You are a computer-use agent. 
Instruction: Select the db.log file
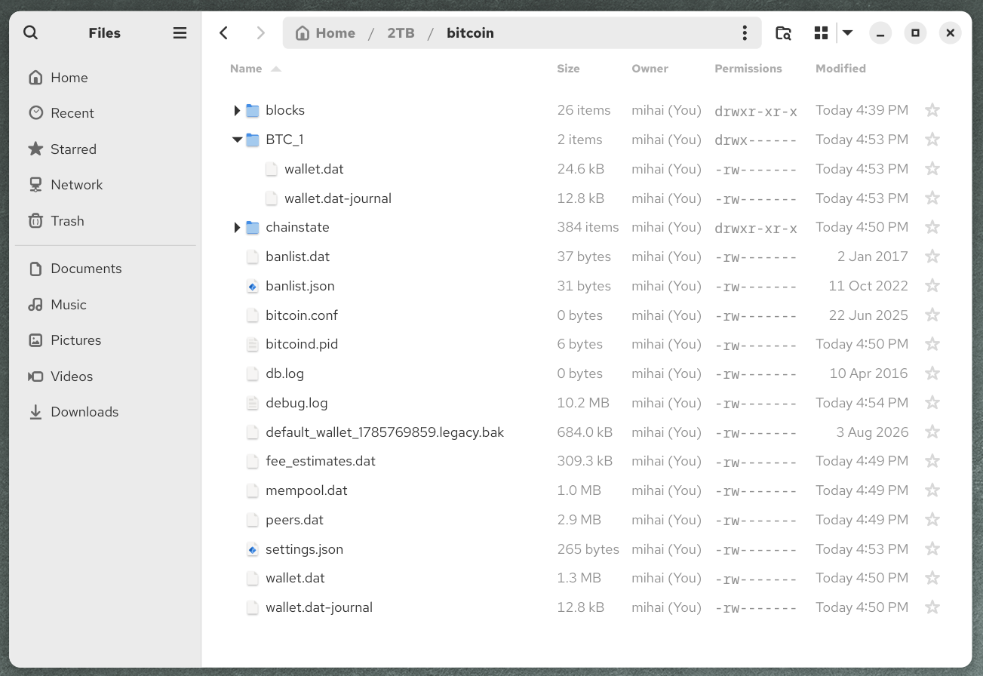[x=284, y=373]
